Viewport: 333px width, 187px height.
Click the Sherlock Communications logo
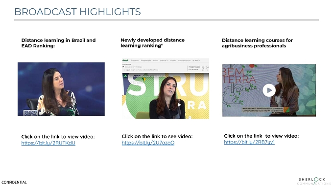[x=314, y=181]
